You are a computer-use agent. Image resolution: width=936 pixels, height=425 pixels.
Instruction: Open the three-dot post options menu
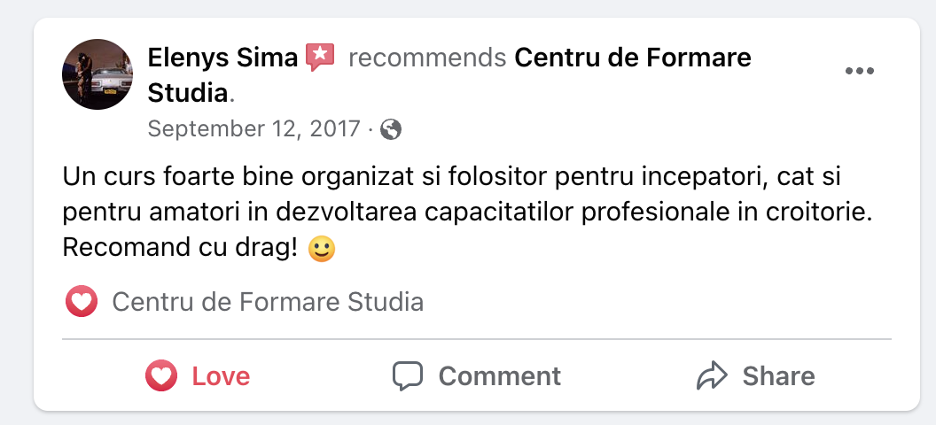tap(859, 72)
